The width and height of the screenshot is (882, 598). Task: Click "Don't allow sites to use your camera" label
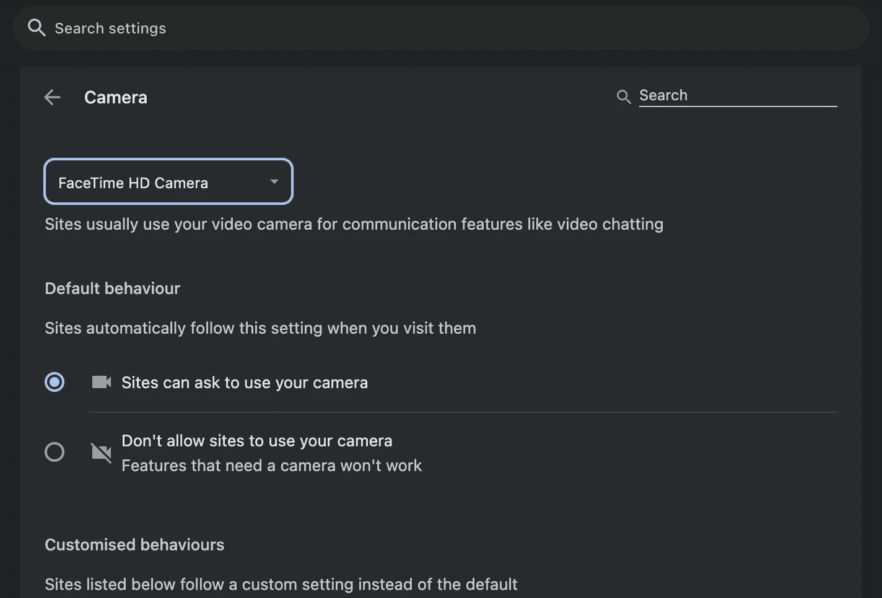[256, 441]
